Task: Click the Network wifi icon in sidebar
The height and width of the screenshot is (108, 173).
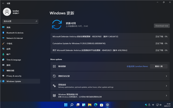Action: (3, 38)
